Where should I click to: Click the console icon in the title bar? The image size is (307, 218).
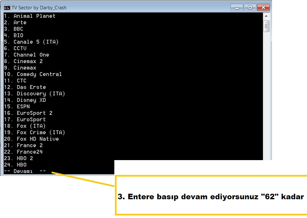[x=7, y=8]
